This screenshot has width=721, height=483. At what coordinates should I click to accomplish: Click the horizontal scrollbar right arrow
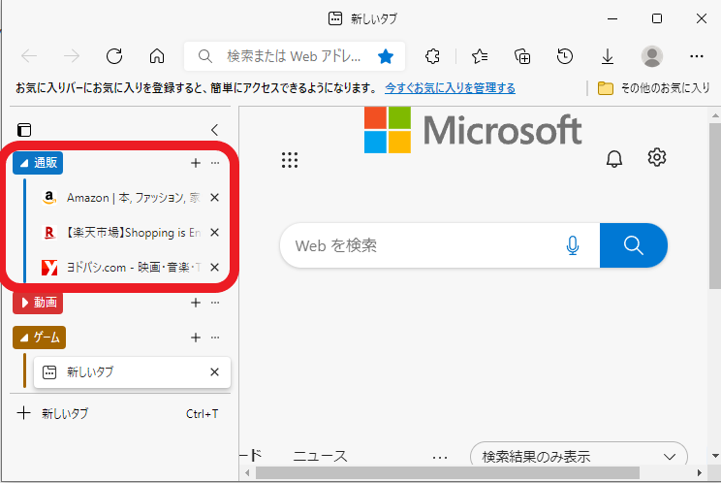(700, 472)
